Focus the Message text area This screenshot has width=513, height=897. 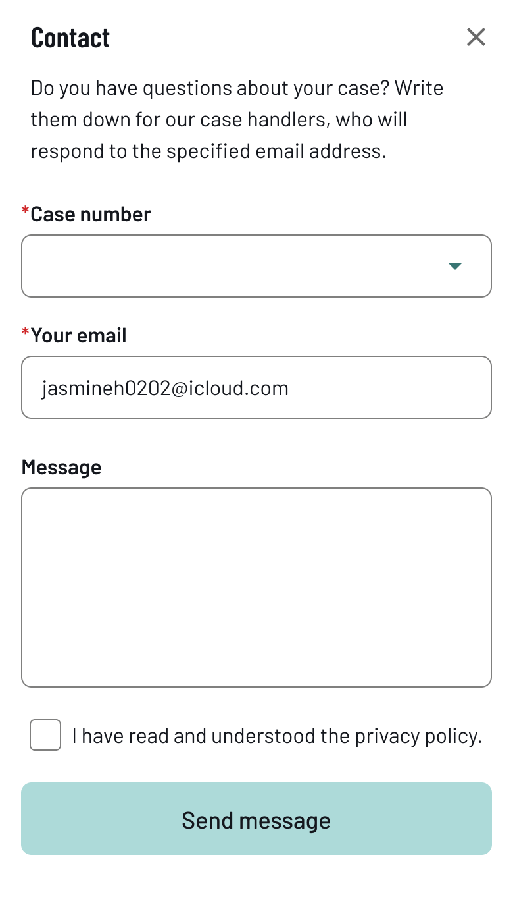tap(256, 587)
